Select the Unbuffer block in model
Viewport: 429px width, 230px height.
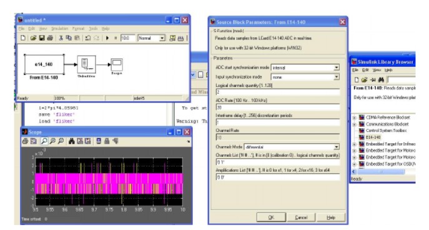(x=86, y=64)
